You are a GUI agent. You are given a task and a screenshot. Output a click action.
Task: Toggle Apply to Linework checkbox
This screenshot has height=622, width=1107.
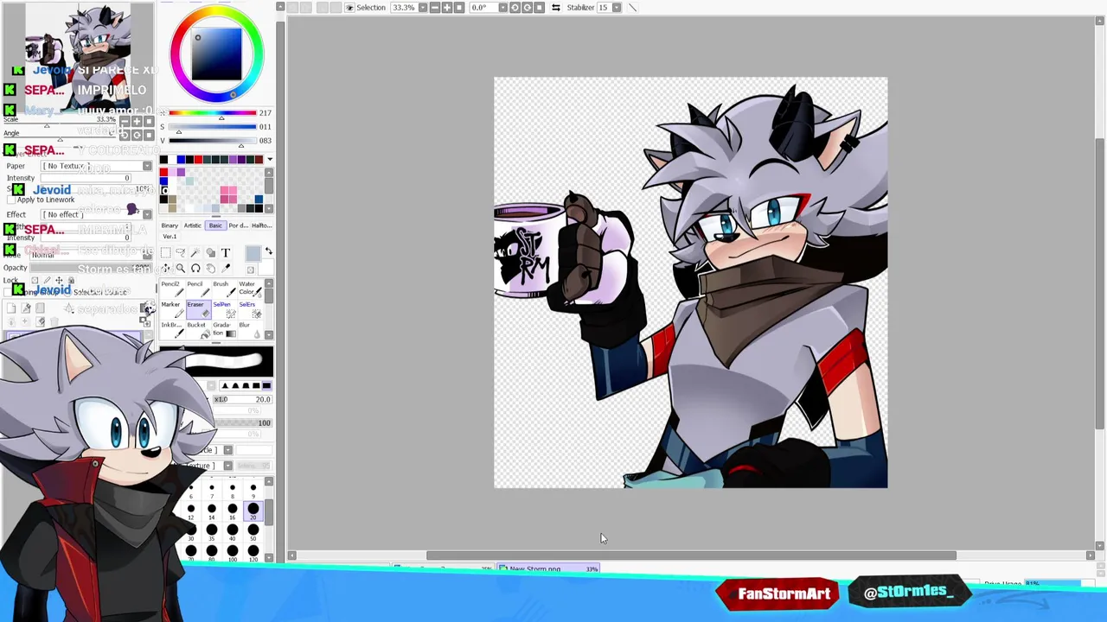(11, 200)
